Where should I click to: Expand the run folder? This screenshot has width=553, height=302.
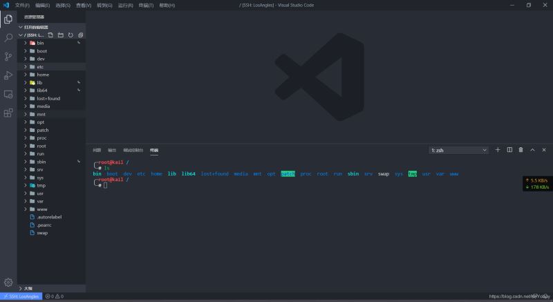click(51, 154)
